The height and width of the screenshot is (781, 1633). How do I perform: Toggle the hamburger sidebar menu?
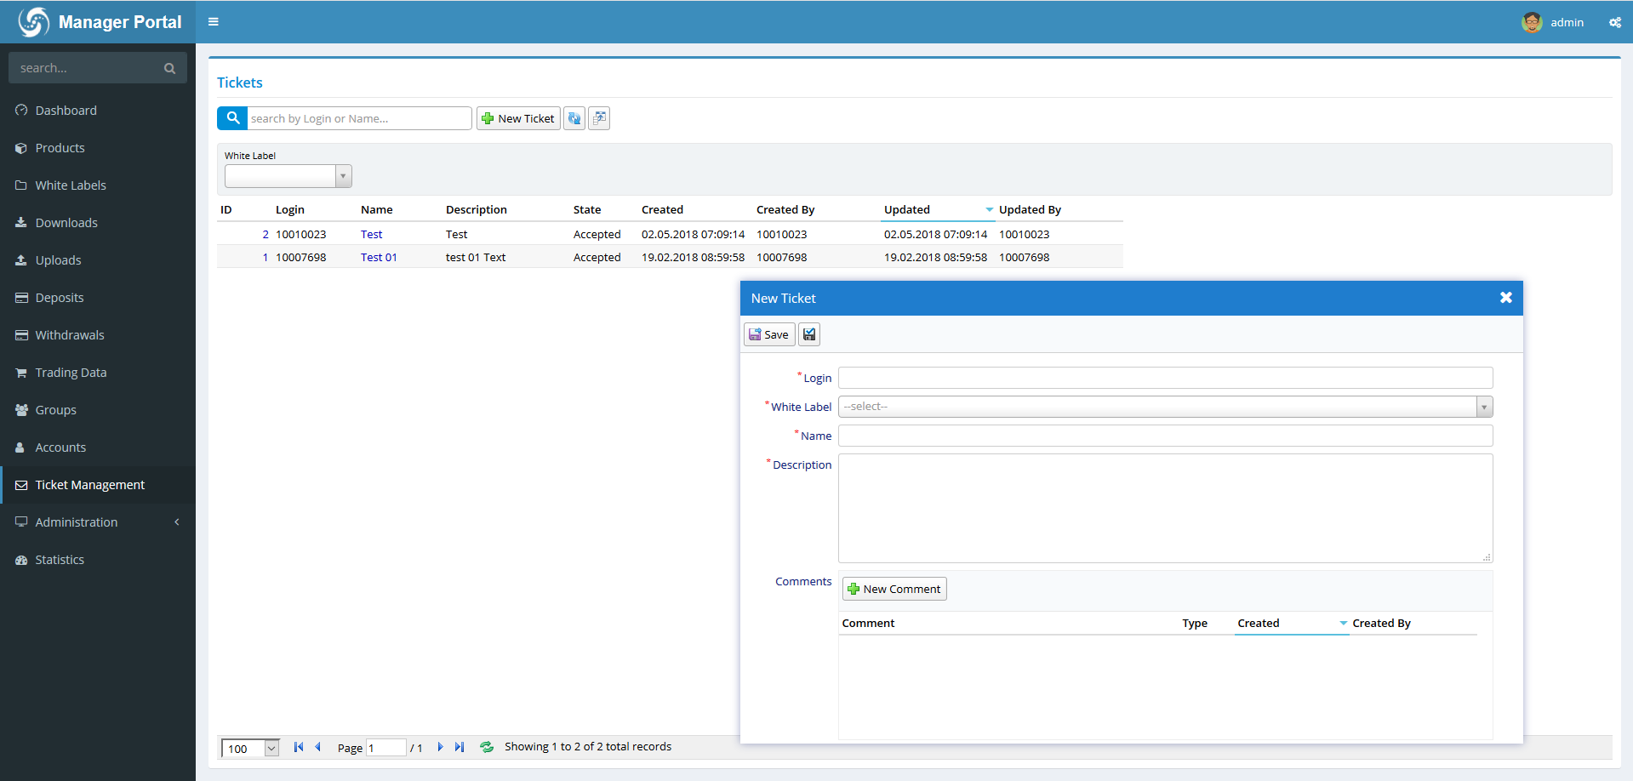coord(214,22)
